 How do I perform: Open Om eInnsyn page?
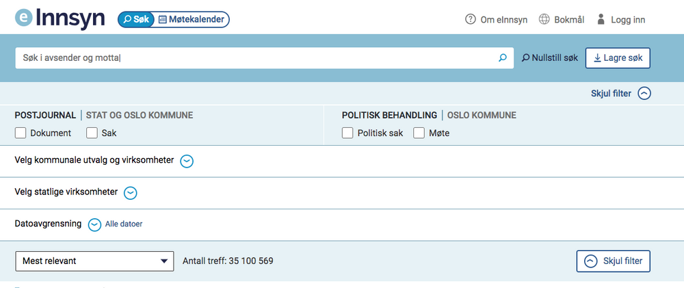coord(504,20)
